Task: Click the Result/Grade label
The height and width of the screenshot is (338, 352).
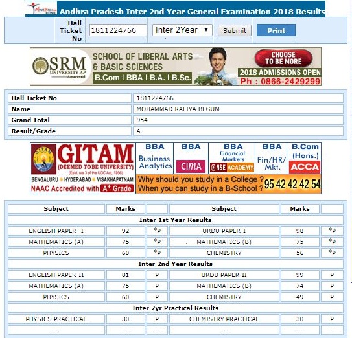Action: (x=34, y=131)
